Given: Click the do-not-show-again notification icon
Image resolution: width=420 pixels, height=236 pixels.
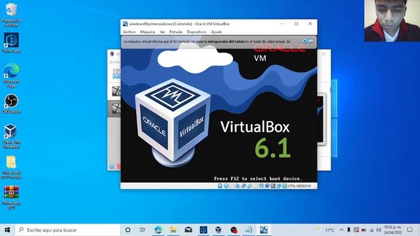Looking at the screenshot, I should [310, 41].
